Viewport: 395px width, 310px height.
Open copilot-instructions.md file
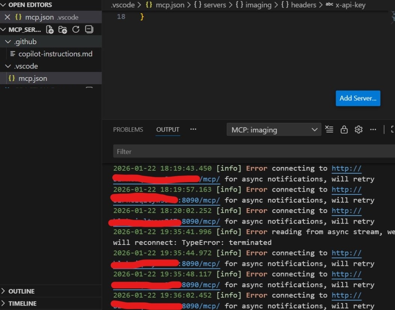55,54
